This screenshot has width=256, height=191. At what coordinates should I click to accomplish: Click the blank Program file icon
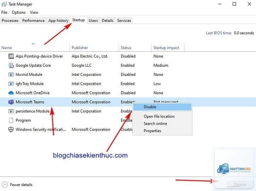click(11, 120)
